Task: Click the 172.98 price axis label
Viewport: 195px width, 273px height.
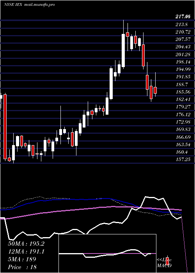Action: [x=183, y=122]
